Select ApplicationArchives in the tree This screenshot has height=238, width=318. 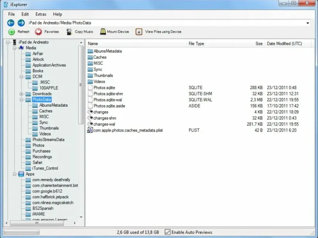(49, 65)
